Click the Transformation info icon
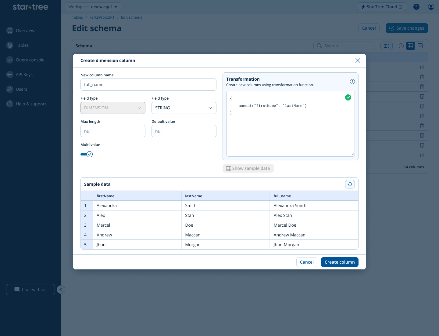The height and width of the screenshot is (336, 439). point(352,82)
